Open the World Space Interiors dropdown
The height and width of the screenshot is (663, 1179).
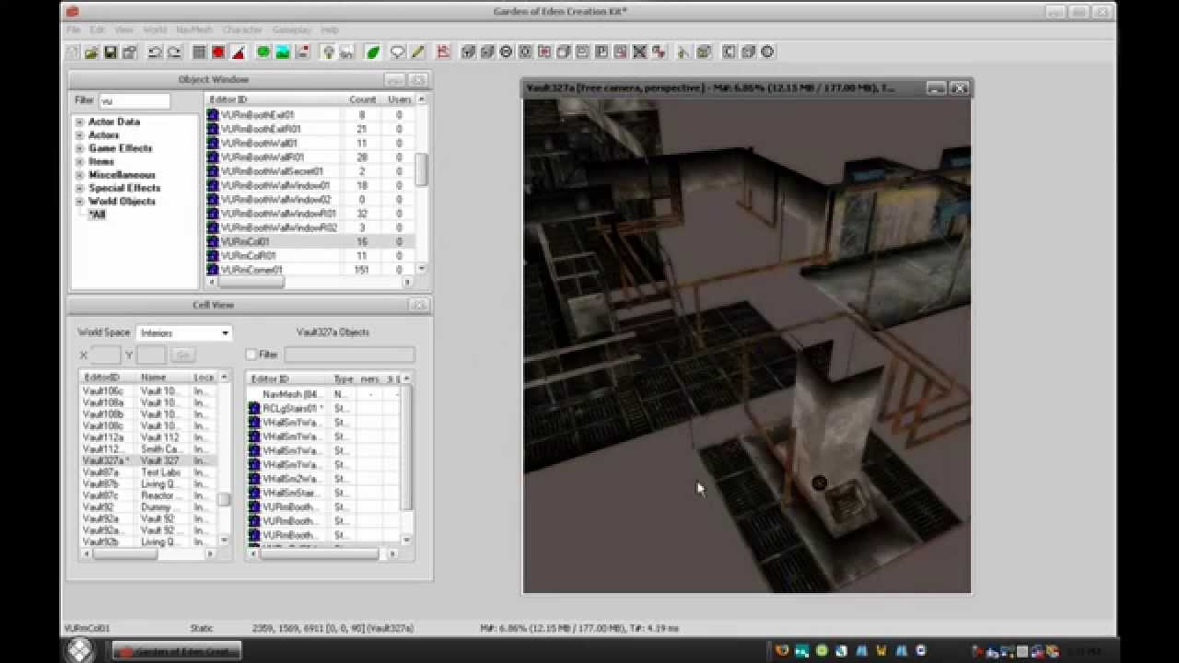[184, 333]
